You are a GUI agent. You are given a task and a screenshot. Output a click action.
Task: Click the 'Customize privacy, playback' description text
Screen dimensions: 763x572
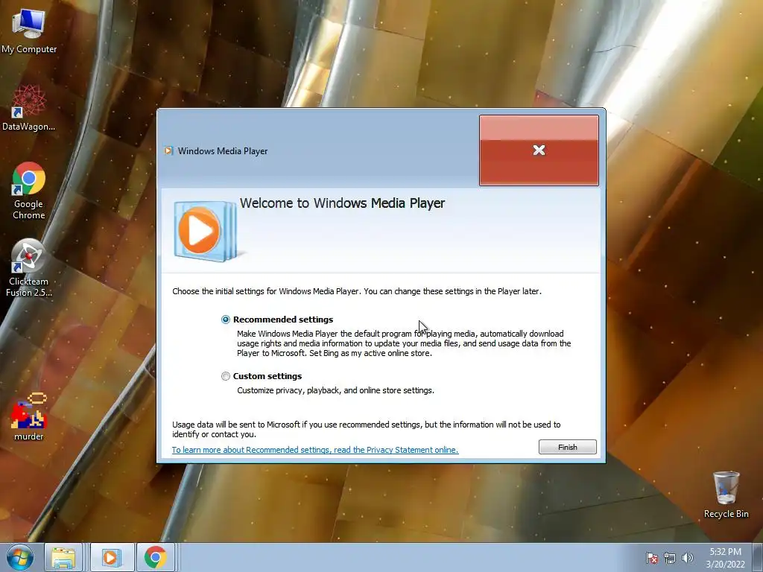[x=335, y=390]
